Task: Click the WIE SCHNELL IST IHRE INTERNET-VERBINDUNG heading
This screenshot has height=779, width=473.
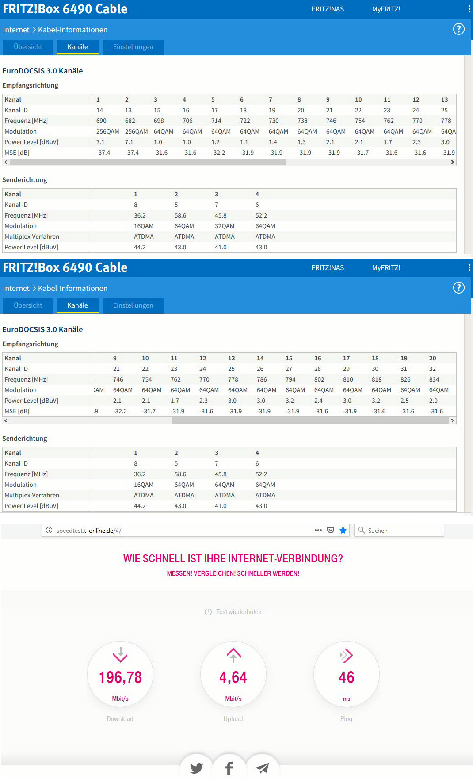Action: [x=233, y=558]
